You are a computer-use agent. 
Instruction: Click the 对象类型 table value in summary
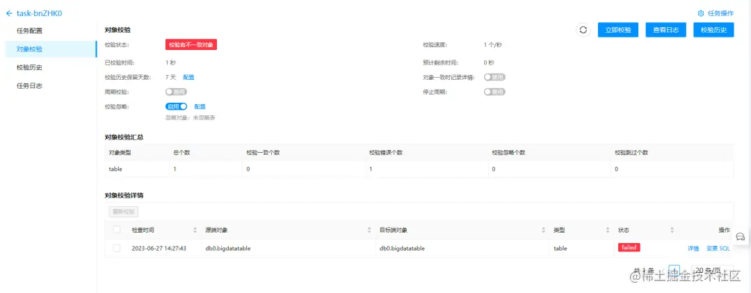pos(115,169)
